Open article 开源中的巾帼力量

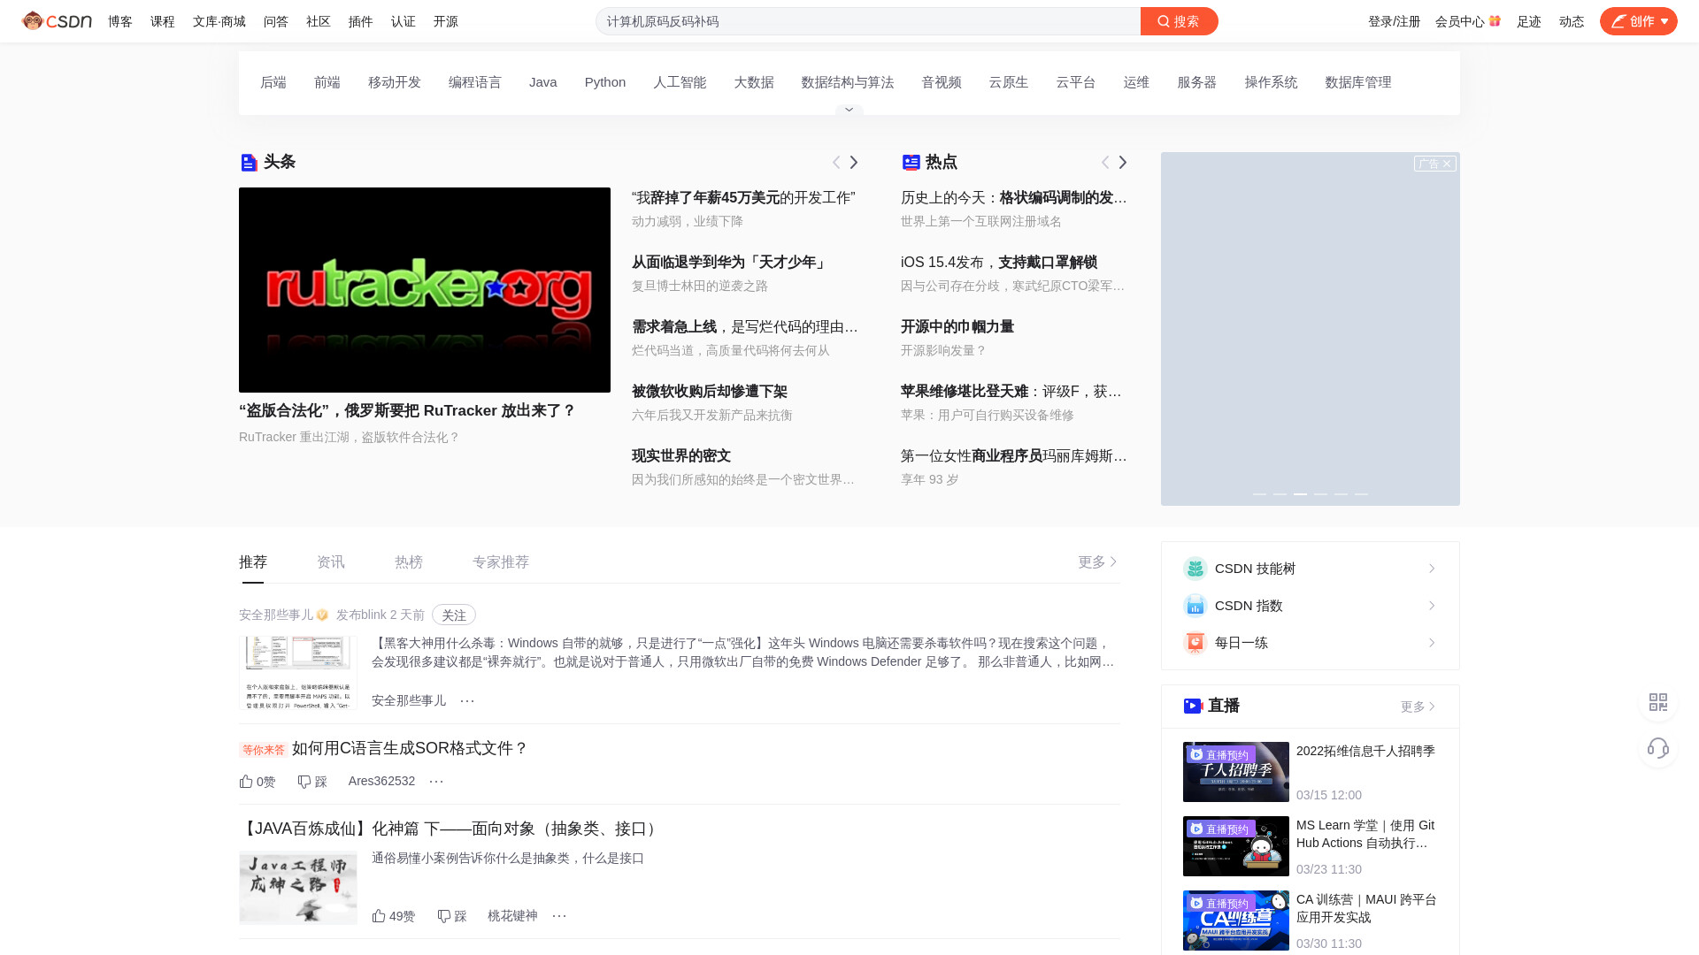[957, 327]
